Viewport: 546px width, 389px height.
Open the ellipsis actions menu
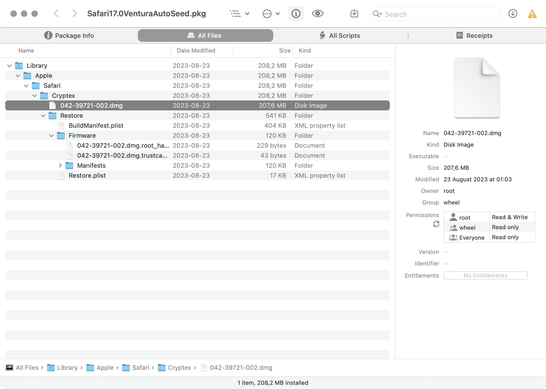pos(271,14)
